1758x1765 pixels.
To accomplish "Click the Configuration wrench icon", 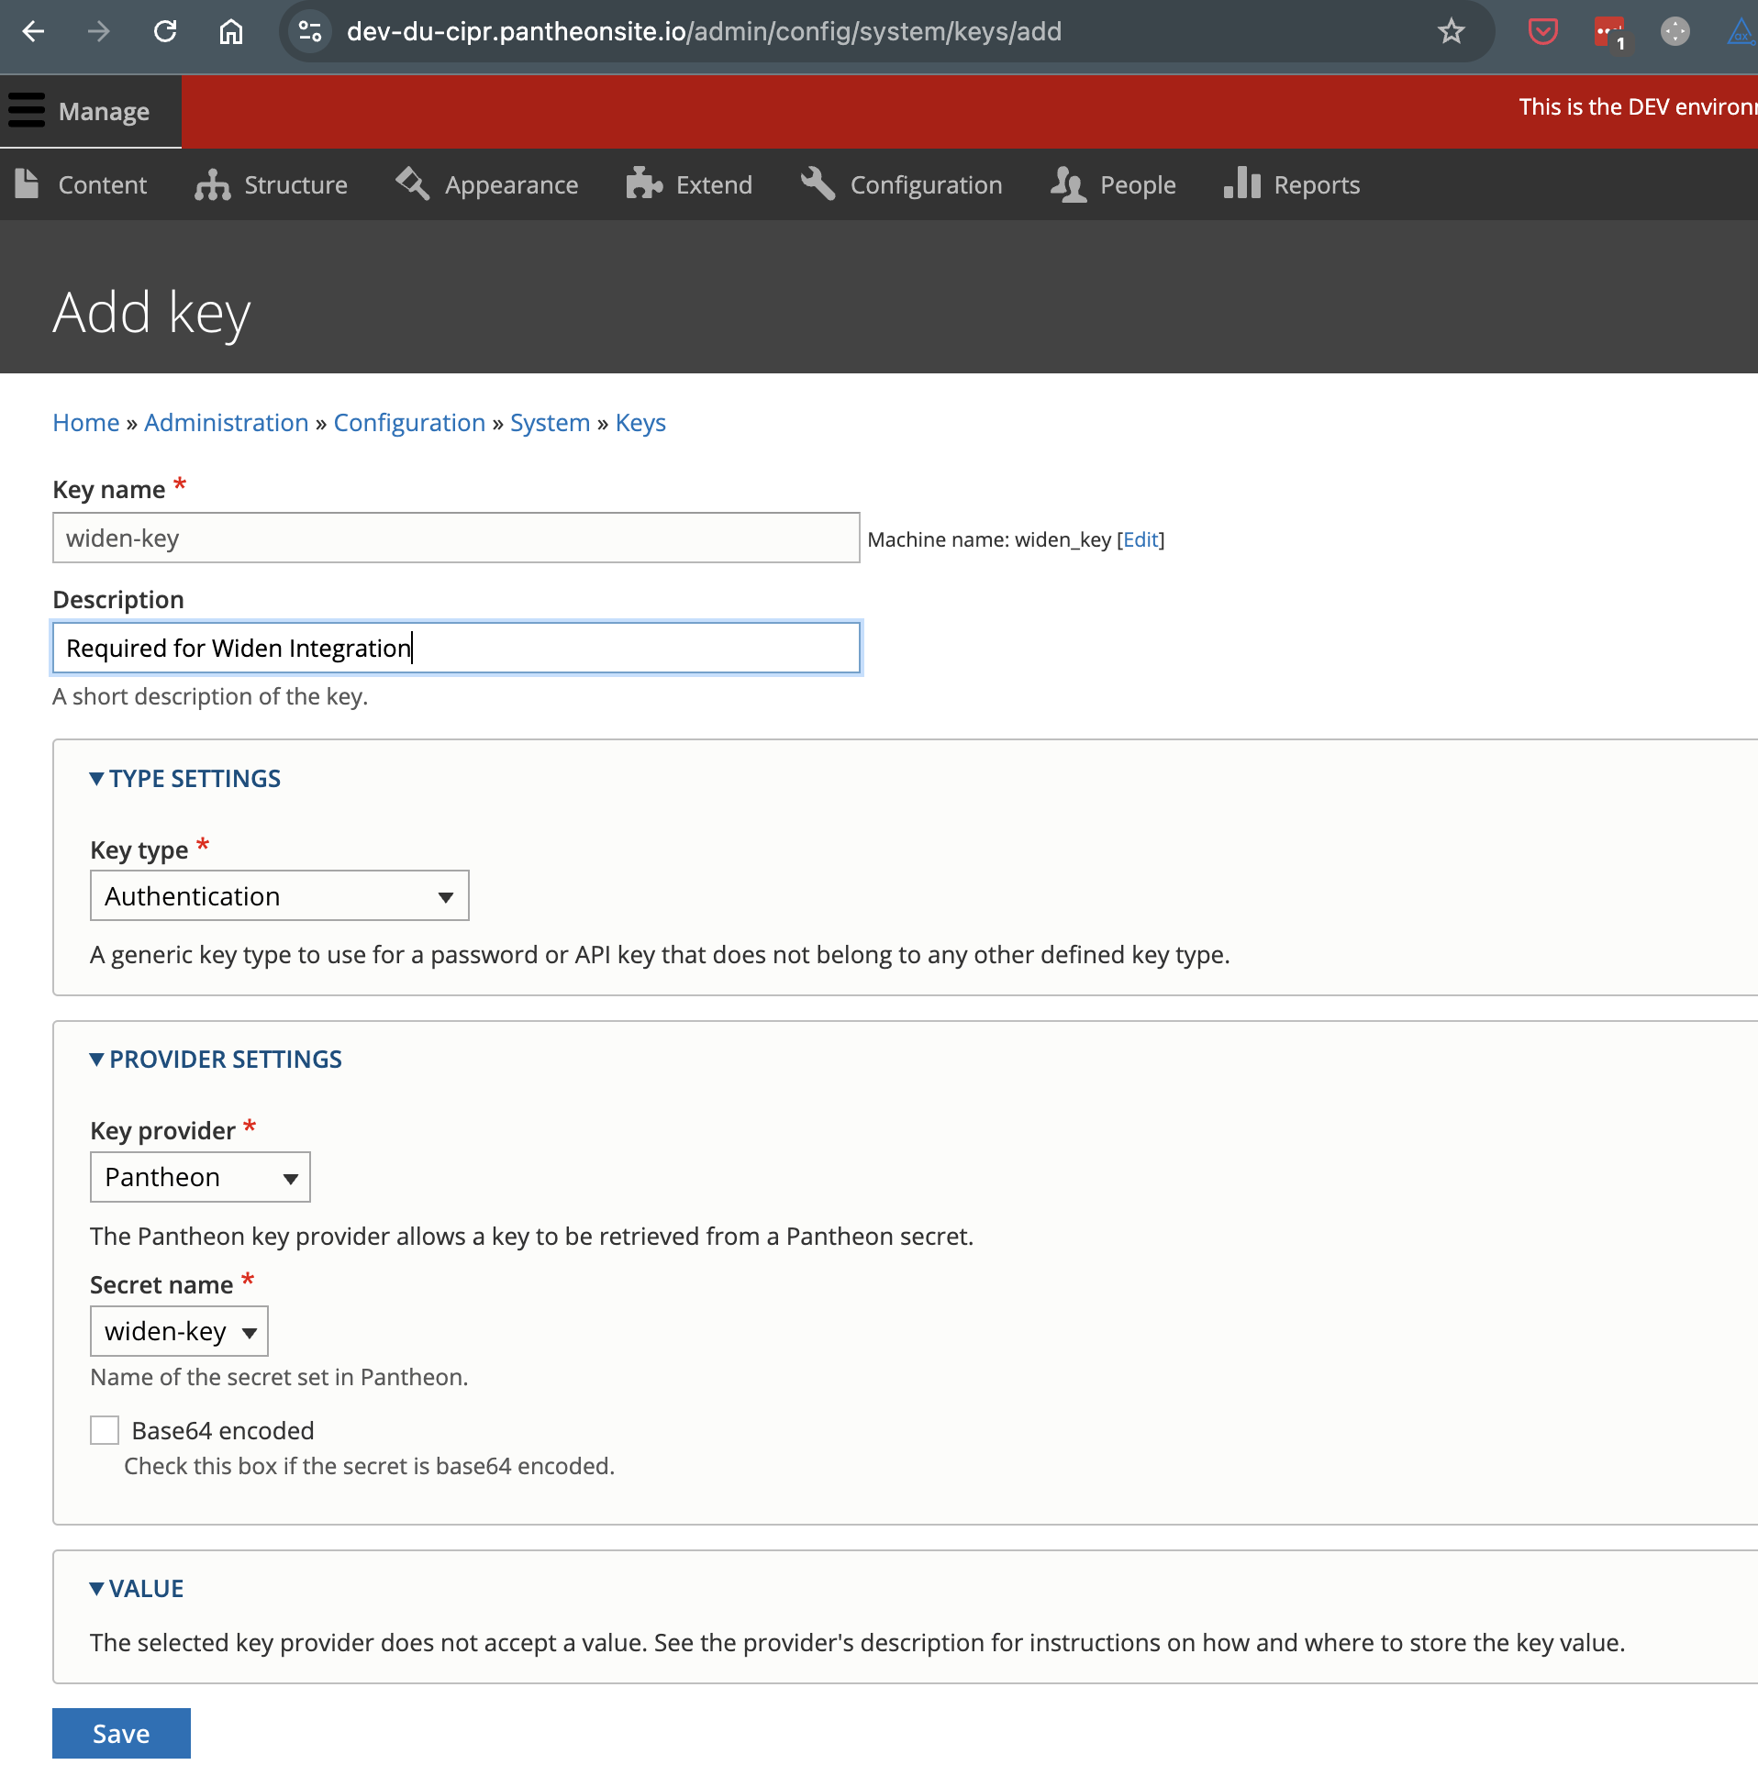I will [x=817, y=183].
